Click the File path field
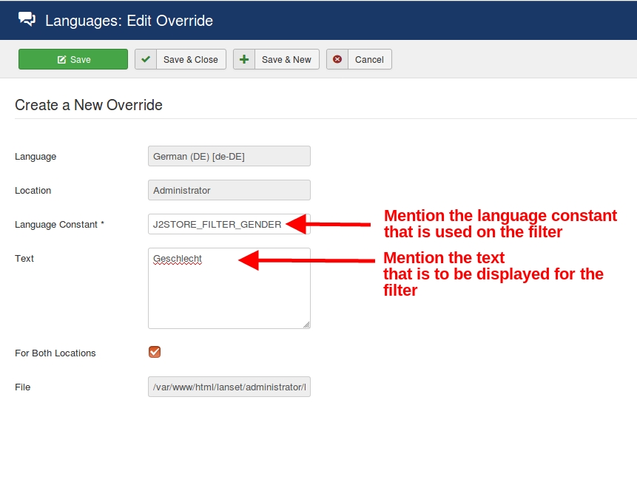 point(229,387)
